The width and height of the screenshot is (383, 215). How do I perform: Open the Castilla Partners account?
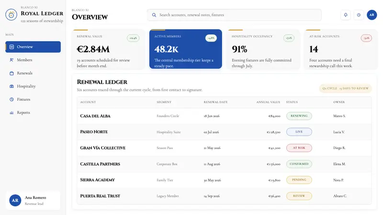[x=100, y=164]
